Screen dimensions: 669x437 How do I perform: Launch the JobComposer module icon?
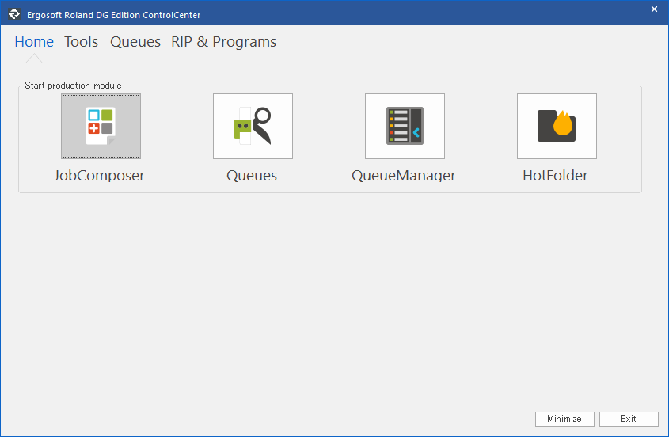101,126
